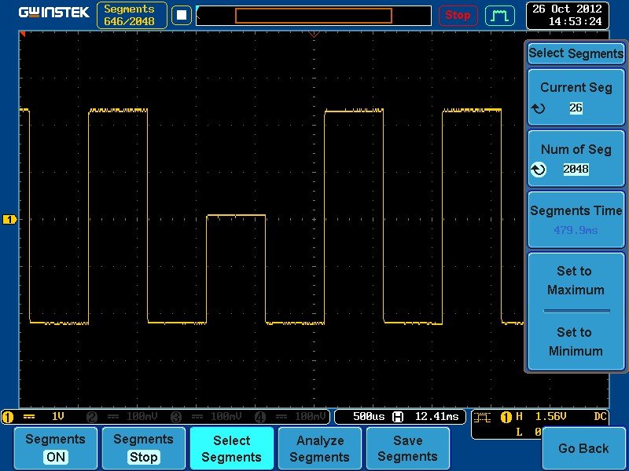The width and height of the screenshot is (629, 471).
Task: Click Set to Minimum
Action: 576,341
